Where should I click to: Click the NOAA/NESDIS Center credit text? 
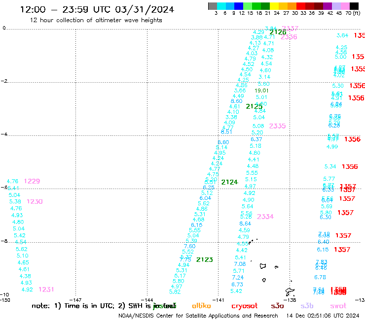(x=198, y=316)
